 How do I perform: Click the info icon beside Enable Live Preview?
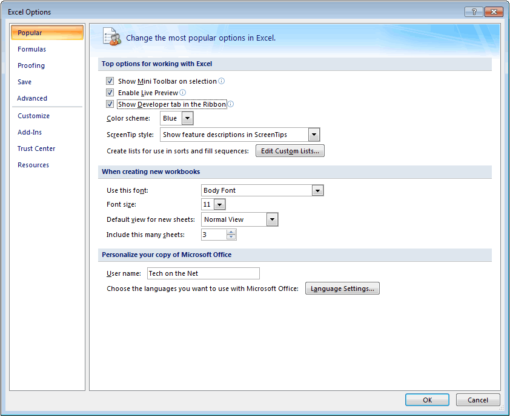coord(183,93)
